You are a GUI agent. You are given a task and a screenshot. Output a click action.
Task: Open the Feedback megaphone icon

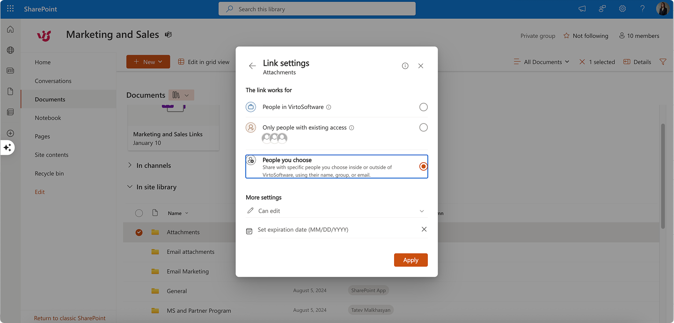pos(581,8)
